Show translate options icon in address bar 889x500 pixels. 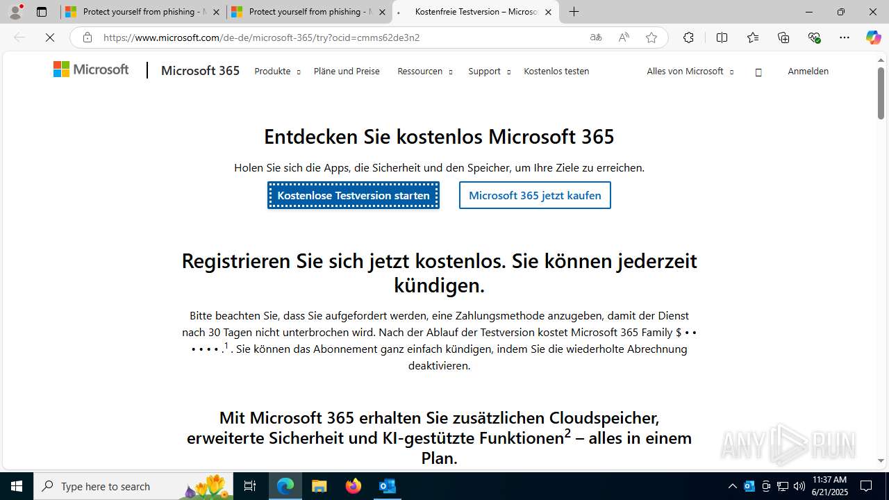coord(596,37)
